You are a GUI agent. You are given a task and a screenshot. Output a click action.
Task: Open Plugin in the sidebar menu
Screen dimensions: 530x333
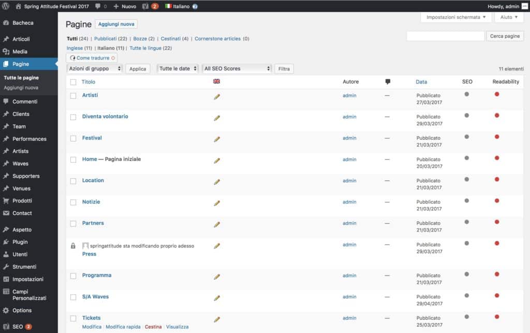click(20, 242)
